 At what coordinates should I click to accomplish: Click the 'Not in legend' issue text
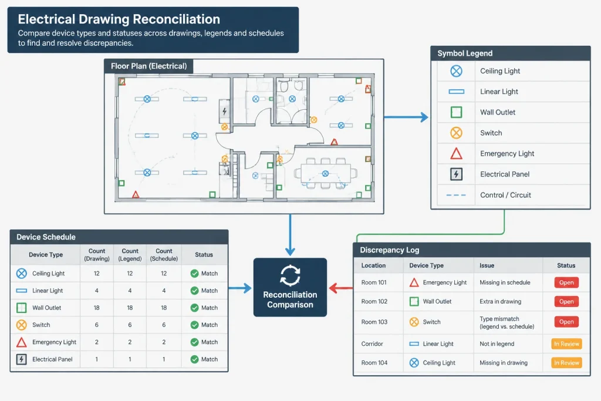click(x=497, y=344)
